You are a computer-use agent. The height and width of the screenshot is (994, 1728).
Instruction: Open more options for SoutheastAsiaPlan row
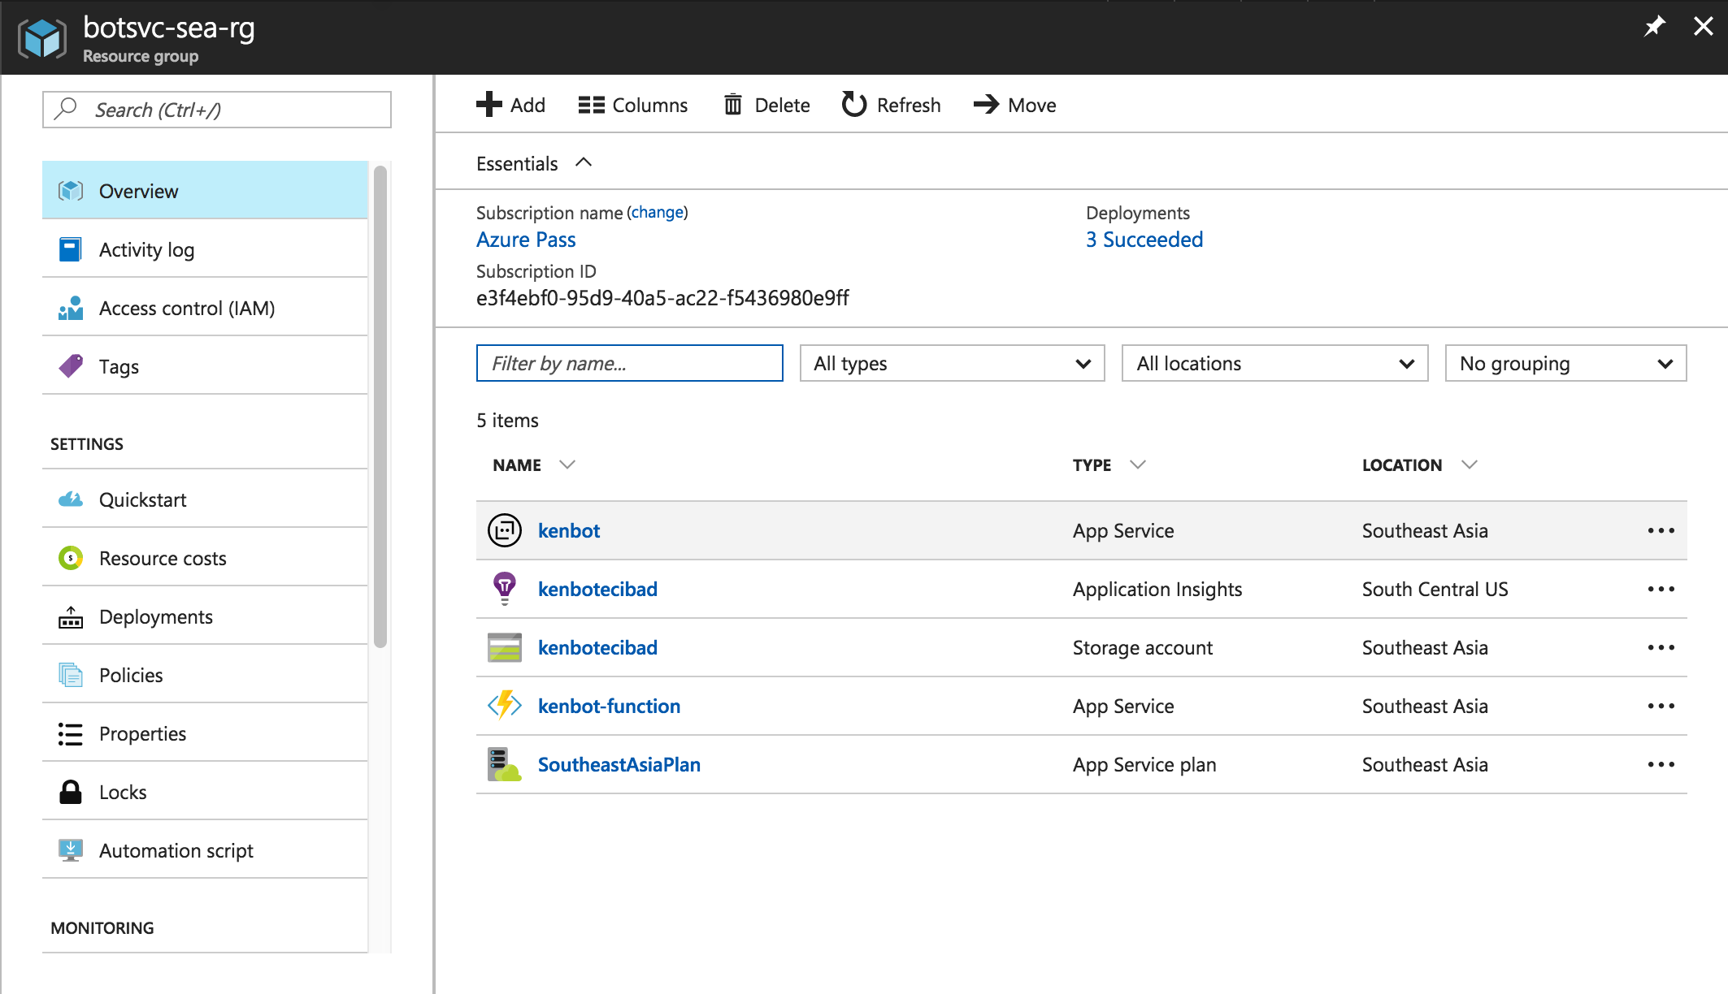point(1661,764)
